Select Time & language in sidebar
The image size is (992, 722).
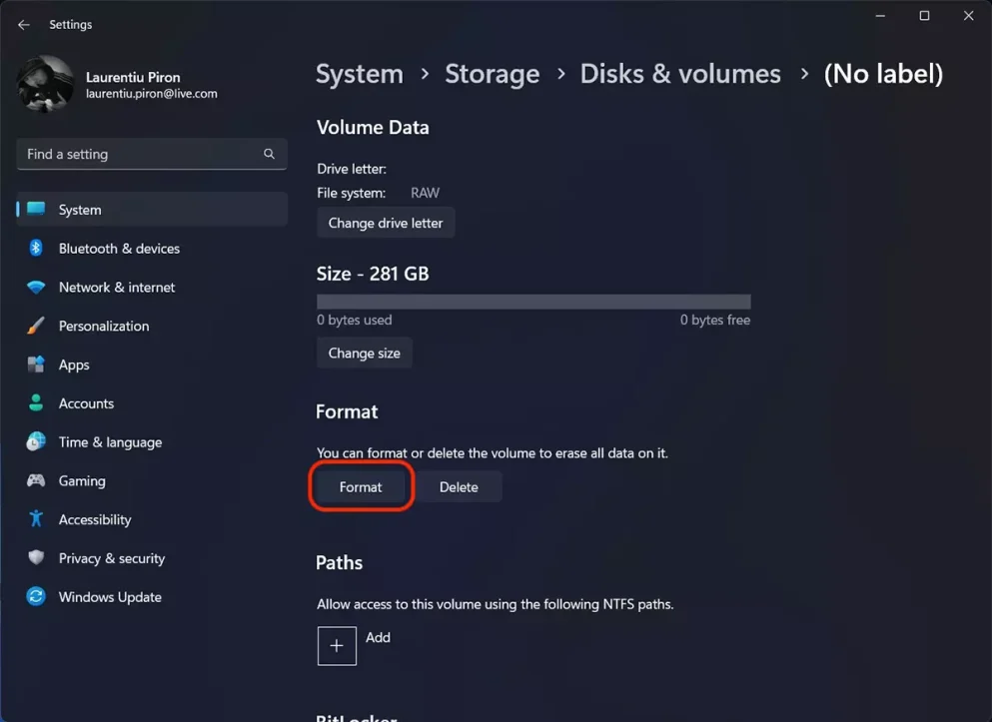[110, 442]
